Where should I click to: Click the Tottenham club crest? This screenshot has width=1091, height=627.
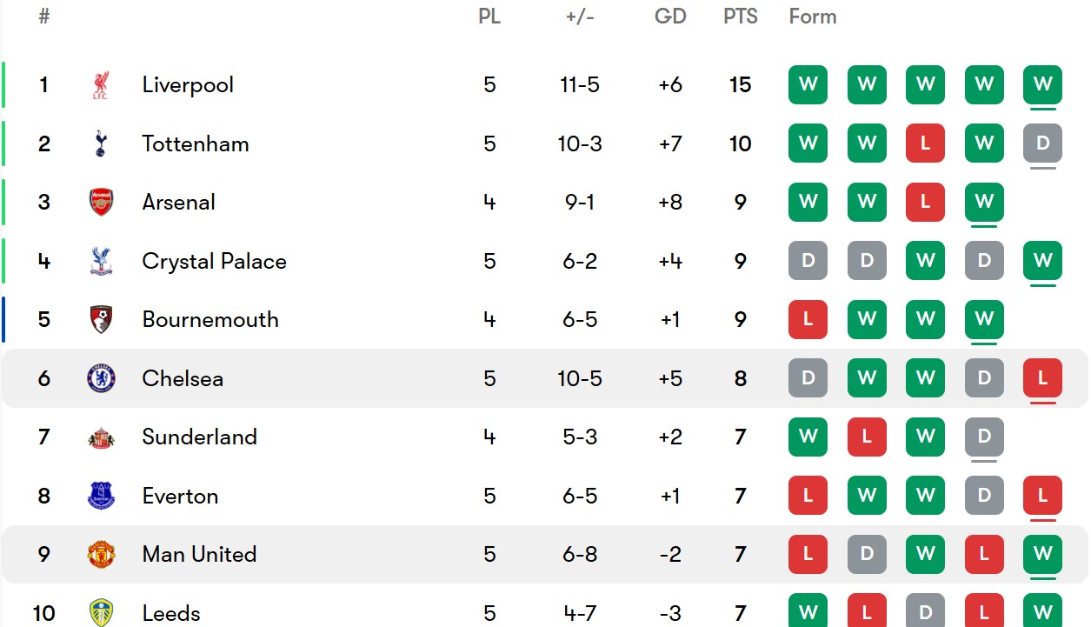click(x=101, y=143)
